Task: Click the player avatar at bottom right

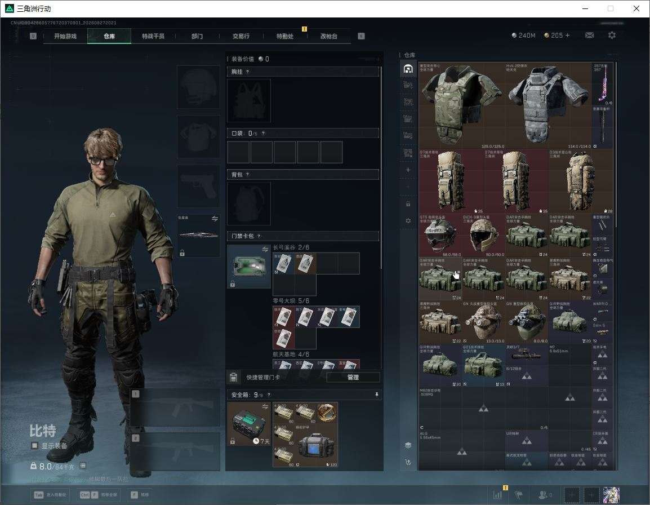Action: coord(611,495)
